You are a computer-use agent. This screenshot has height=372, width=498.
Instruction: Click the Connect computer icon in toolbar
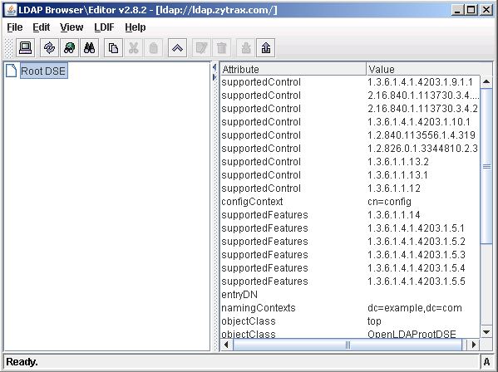pos(26,48)
